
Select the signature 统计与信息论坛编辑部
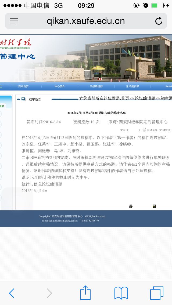[42, 184]
